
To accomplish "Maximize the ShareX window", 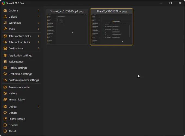I will (171, 3).
